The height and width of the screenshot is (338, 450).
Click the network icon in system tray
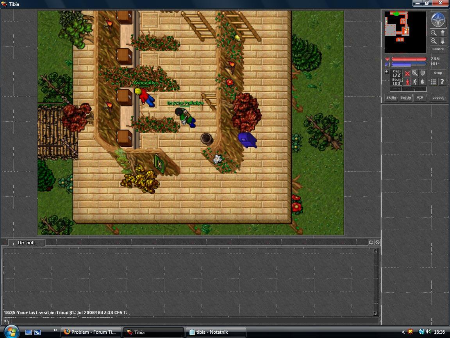[x=421, y=332]
